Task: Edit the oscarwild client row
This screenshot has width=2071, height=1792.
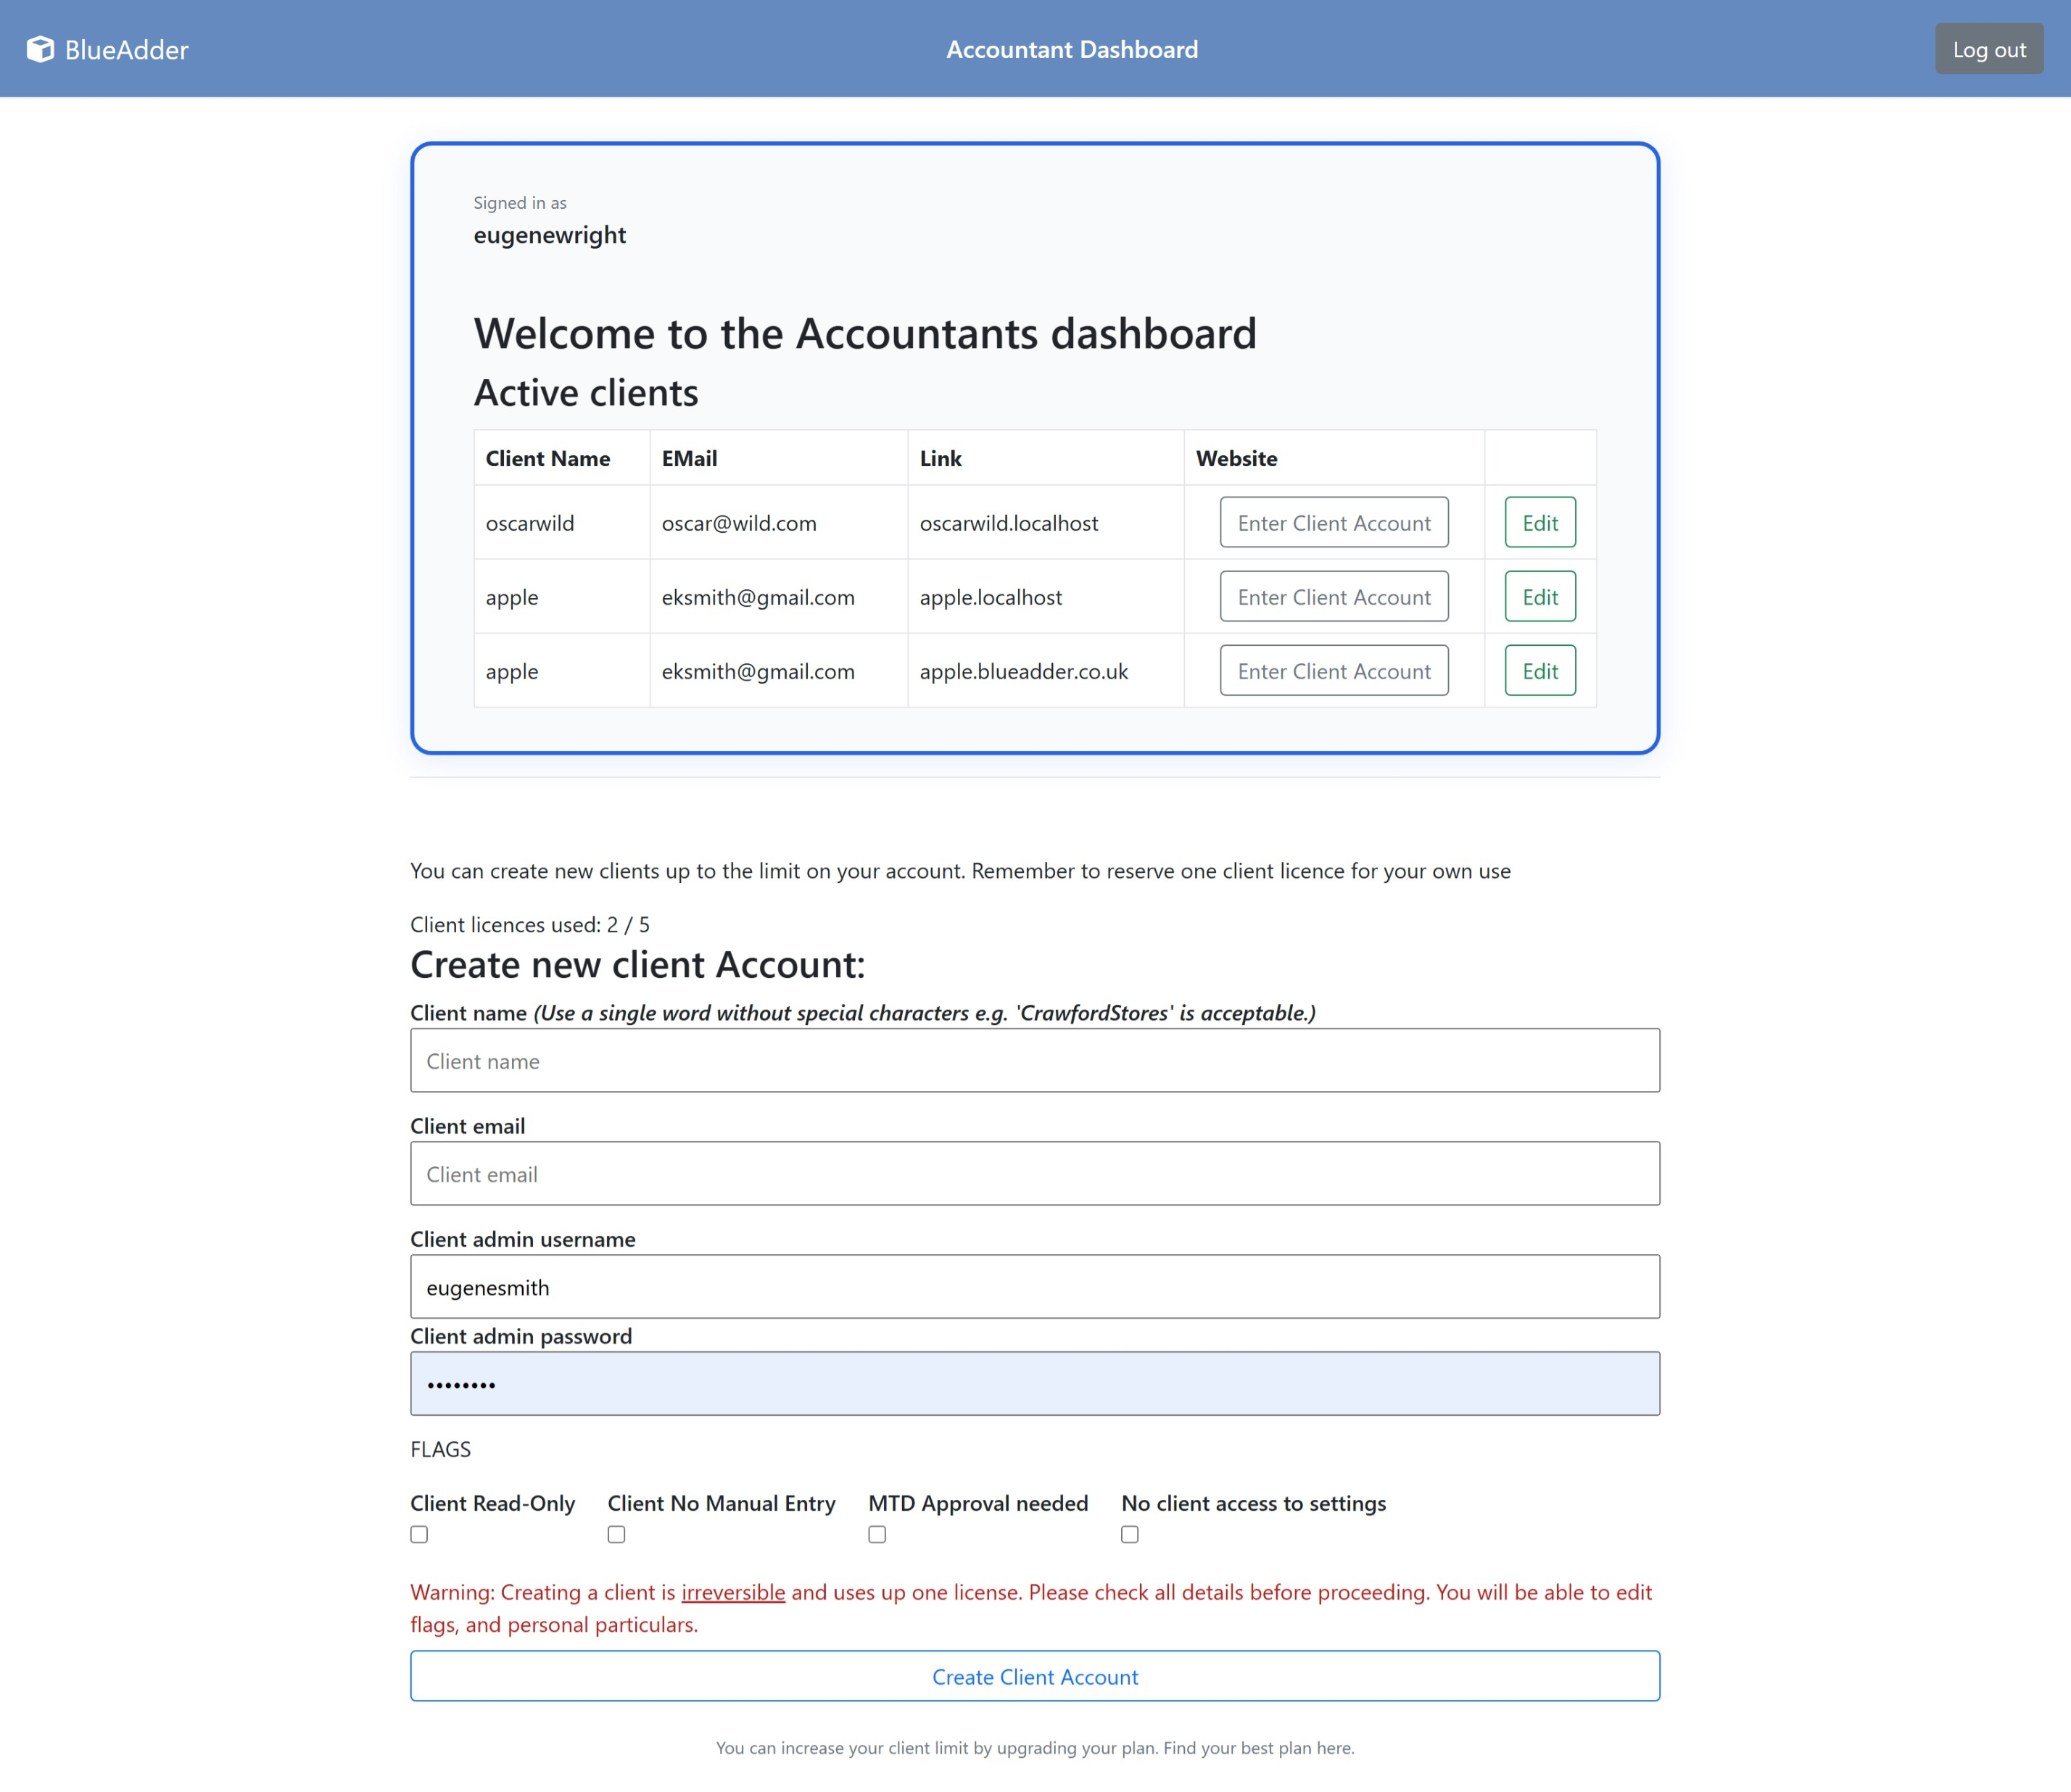Action: coord(1539,522)
